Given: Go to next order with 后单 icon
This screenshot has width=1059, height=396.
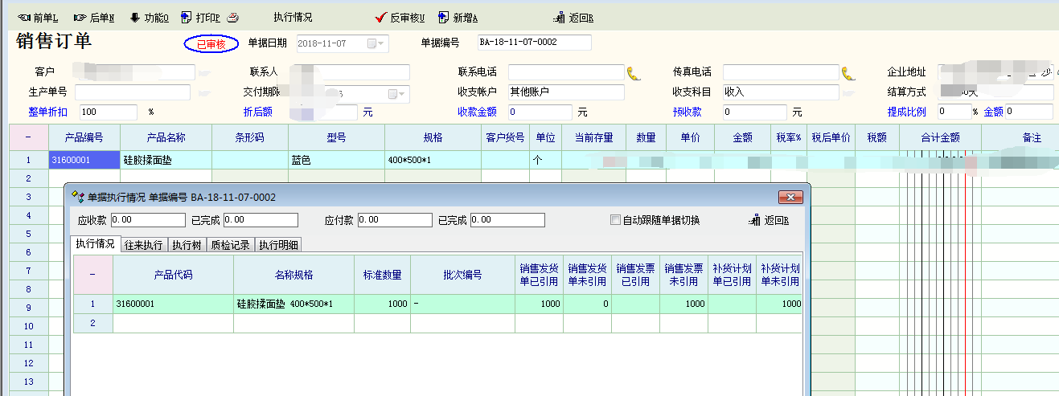Looking at the screenshot, I should [x=80, y=17].
